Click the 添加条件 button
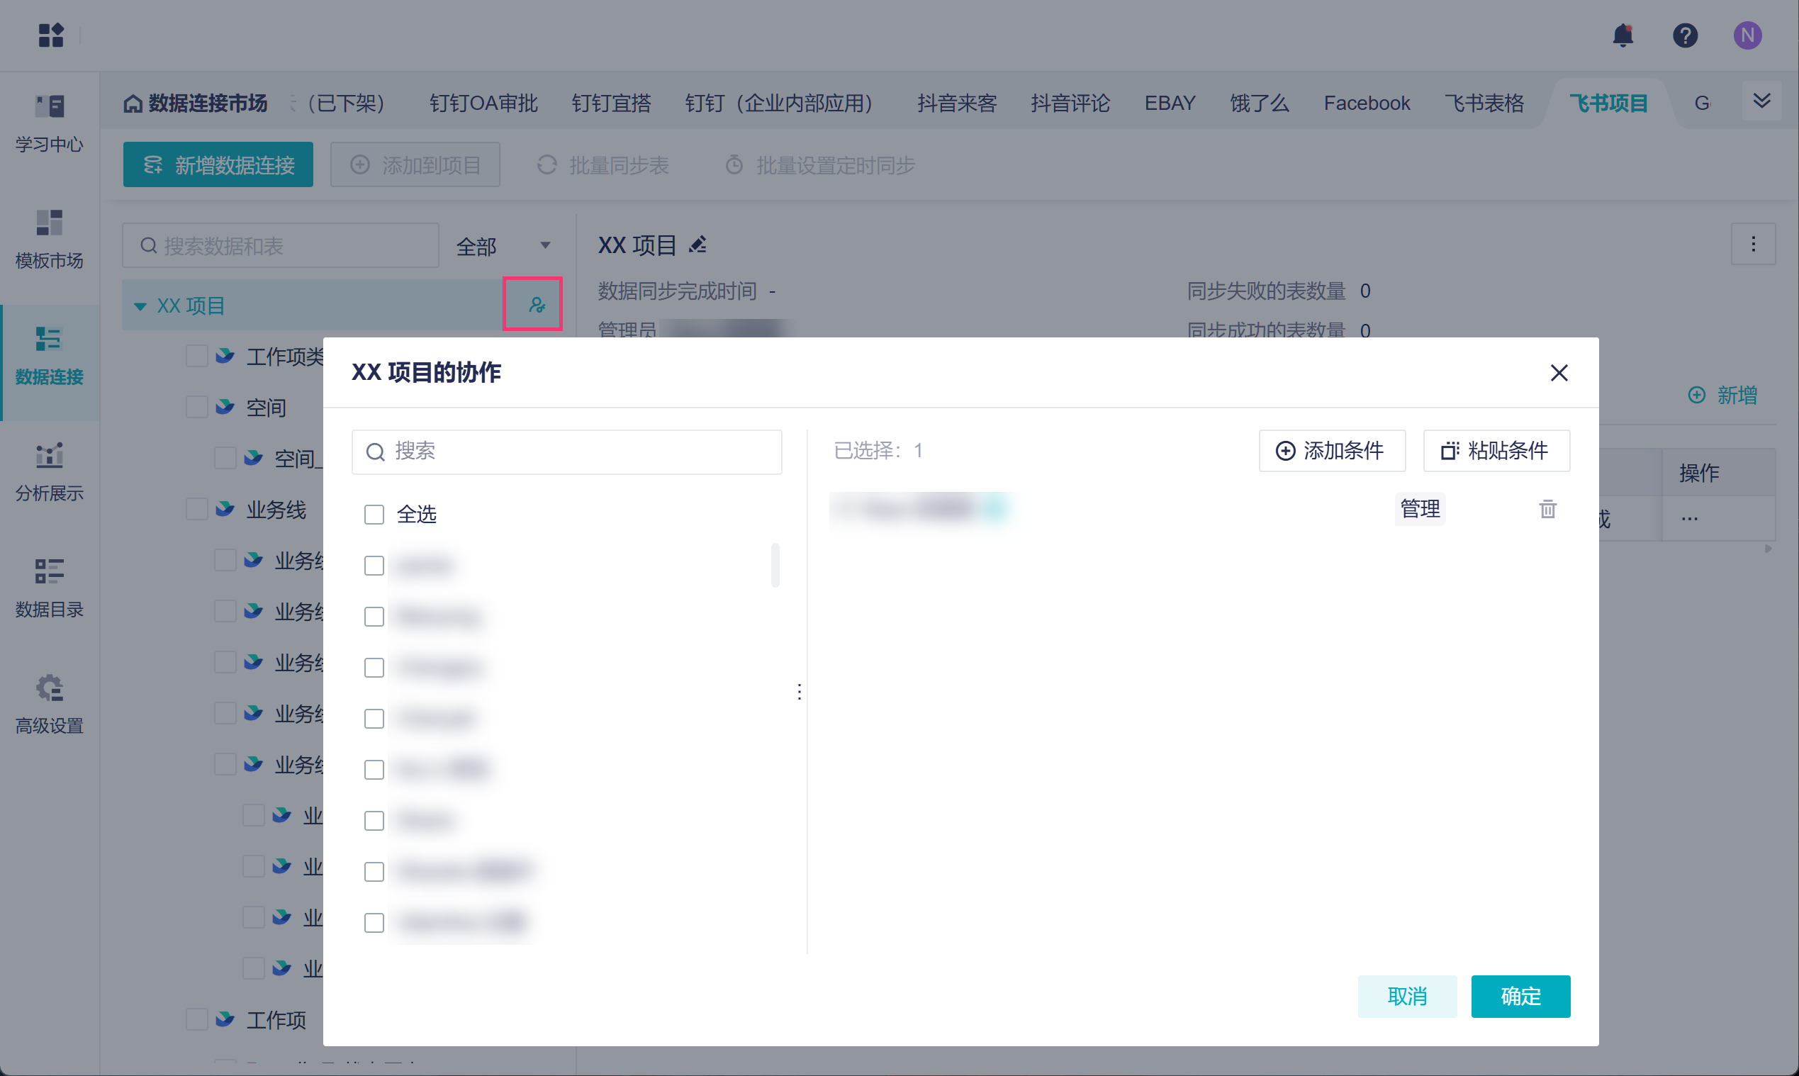The image size is (1799, 1076). pos(1331,451)
